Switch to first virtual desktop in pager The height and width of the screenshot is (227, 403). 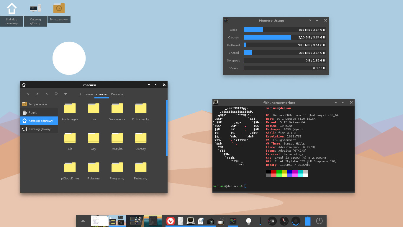click(x=99, y=221)
